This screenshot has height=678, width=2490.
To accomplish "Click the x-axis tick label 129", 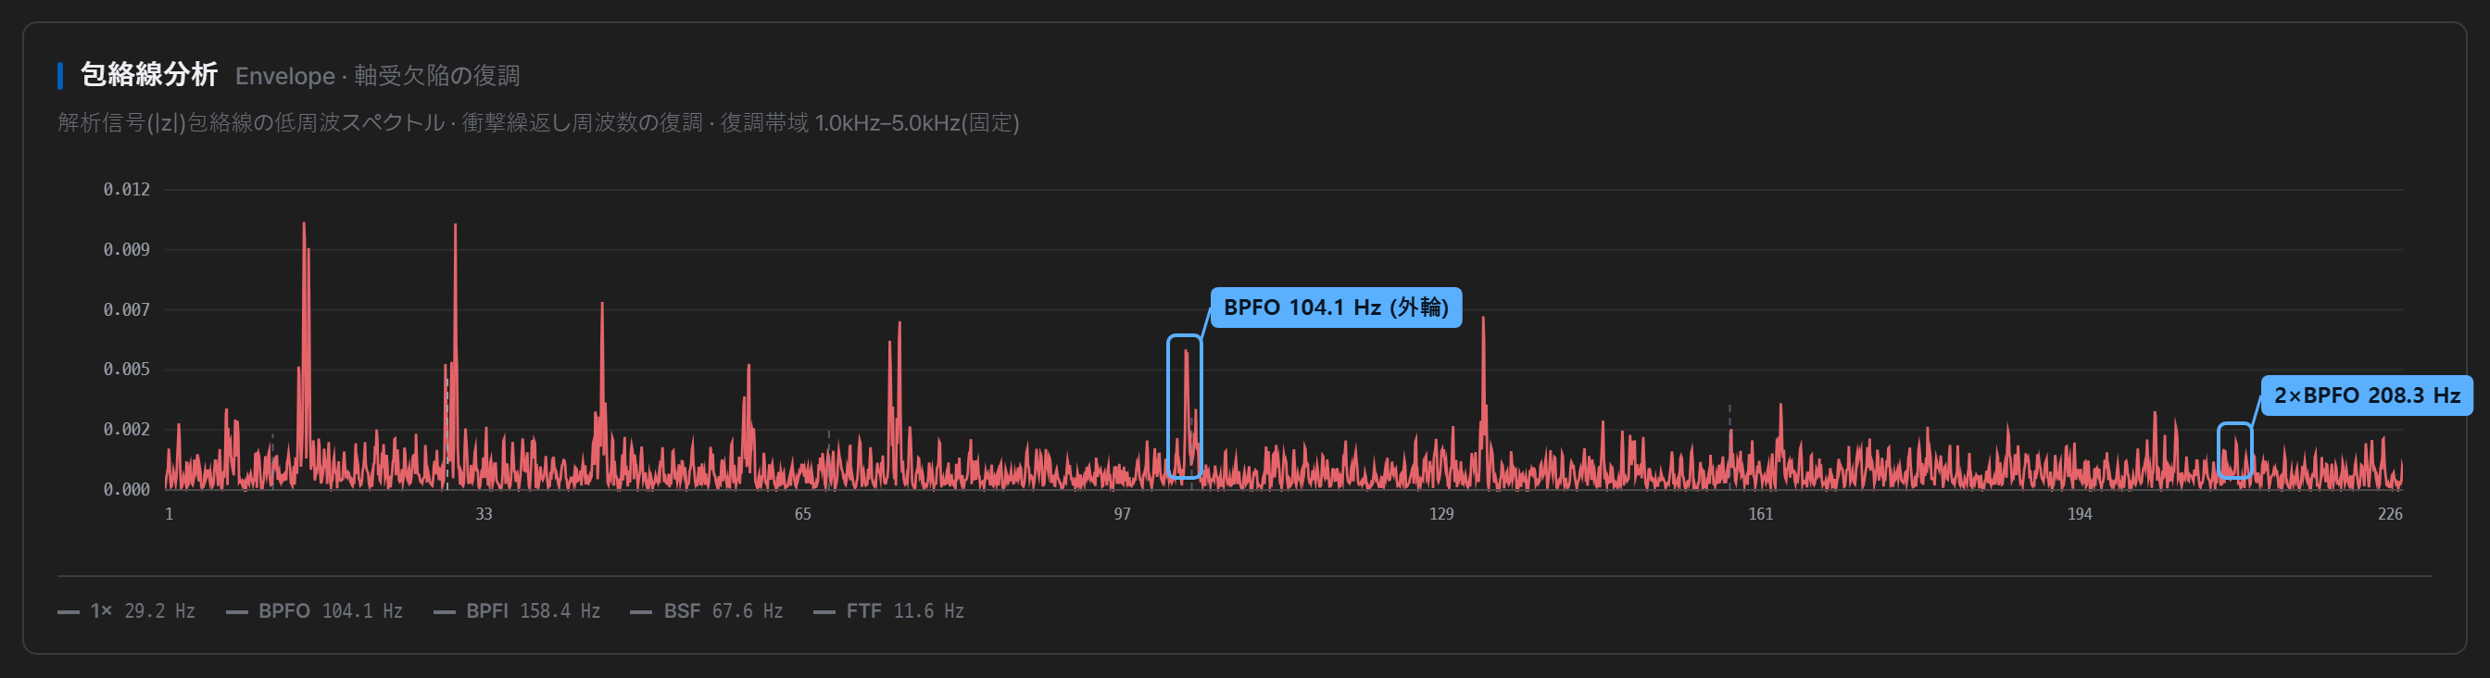I will point(1441,514).
